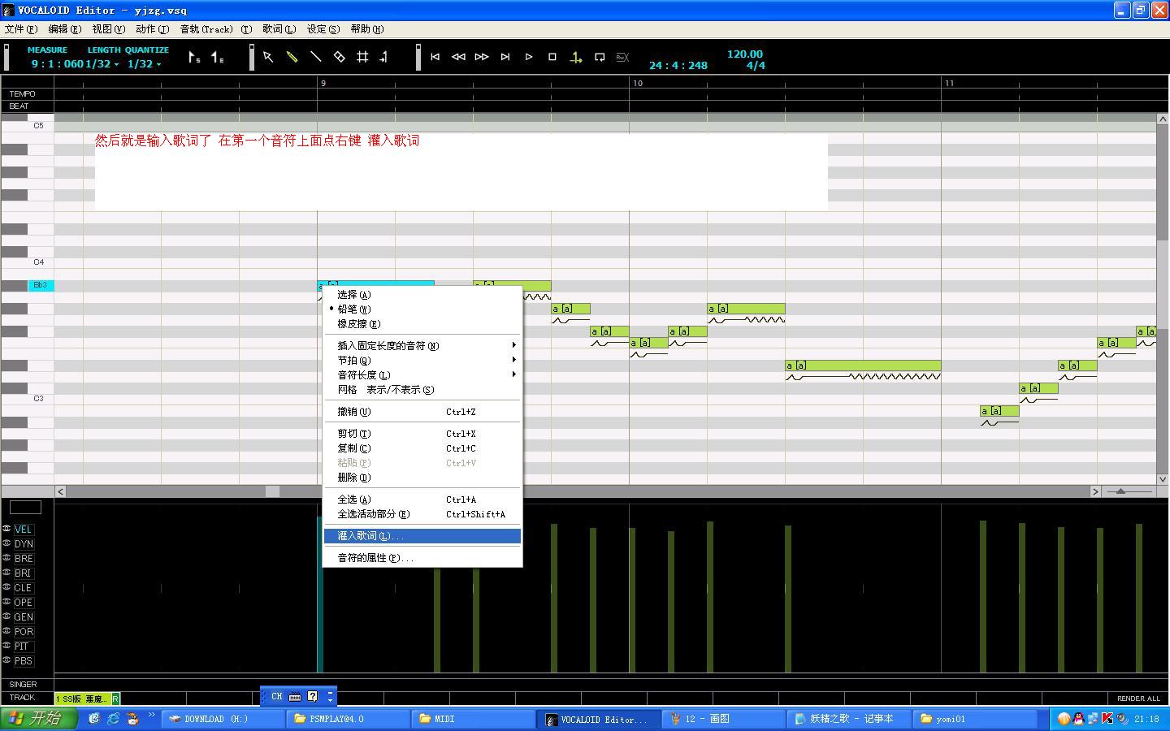Jump to the end of song
This screenshot has width=1170, height=731.
[505, 57]
